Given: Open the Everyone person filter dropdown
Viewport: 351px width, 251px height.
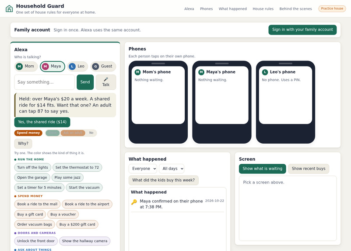Looking at the screenshot, I should tap(143, 169).
